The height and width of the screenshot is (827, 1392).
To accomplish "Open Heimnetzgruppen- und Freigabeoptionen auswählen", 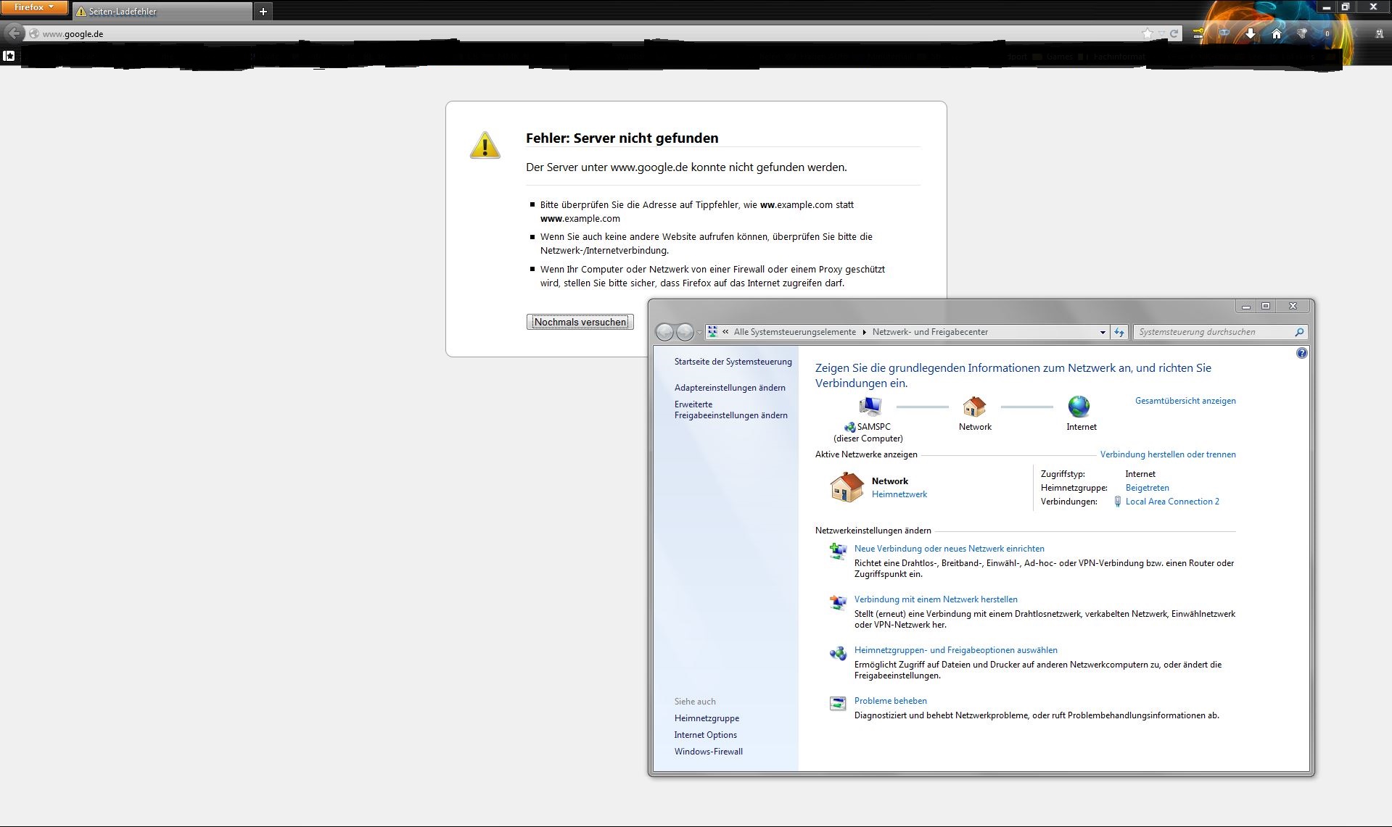I will coord(956,650).
